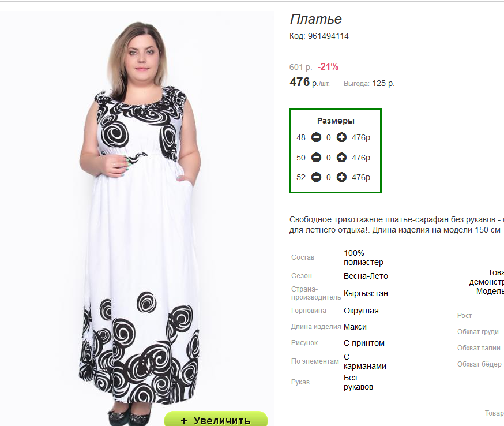The height and width of the screenshot is (426, 504).
Task: Click the size 52 quantity value
Action: click(329, 177)
